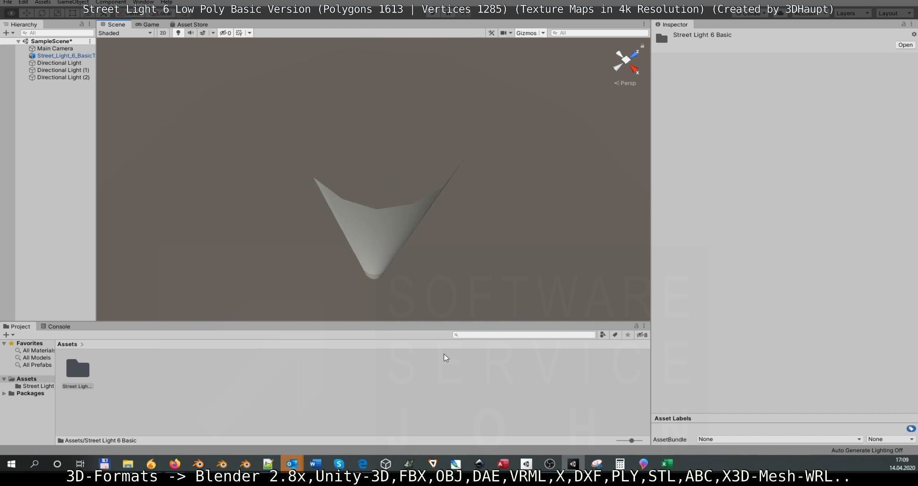The width and height of the screenshot is (918, 486).
Task: Enable 2D scene view mode
Action: pos(163,33)
